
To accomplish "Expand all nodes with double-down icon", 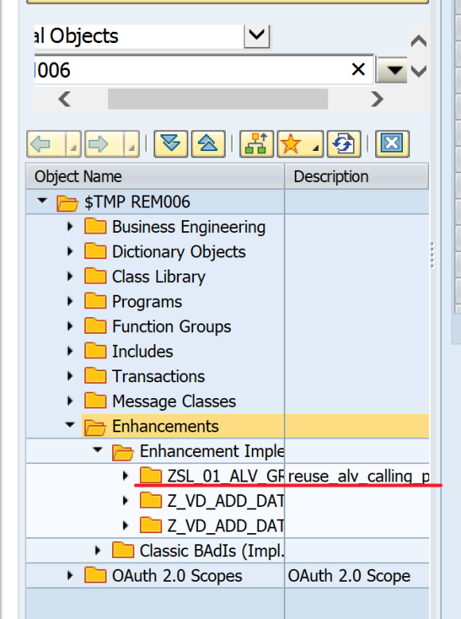I will (x=171, y=144).
